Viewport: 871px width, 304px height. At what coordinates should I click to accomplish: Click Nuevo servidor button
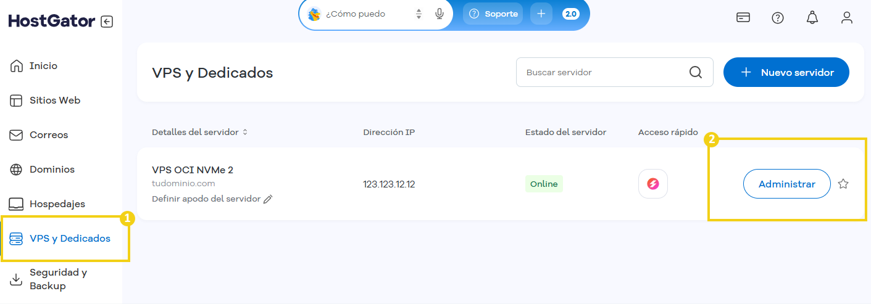tap(786, 72)
